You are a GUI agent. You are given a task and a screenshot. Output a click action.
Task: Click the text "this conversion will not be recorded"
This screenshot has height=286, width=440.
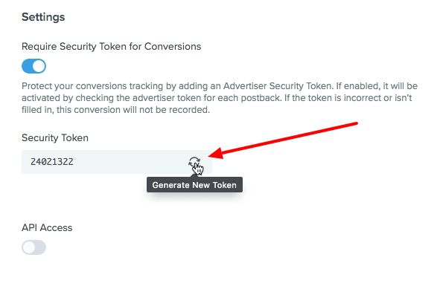[133, 110]
